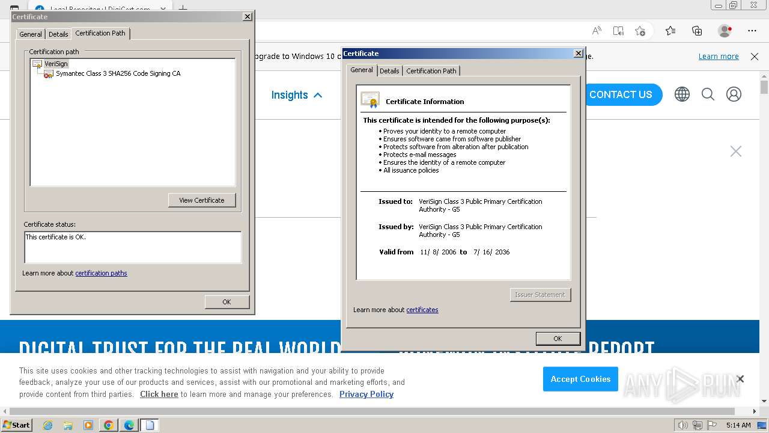Dismiss the Windows 10 upgrade notification bar
This screenshot has width=769, height=433.
pyautogui.click(x=755, y=57)
